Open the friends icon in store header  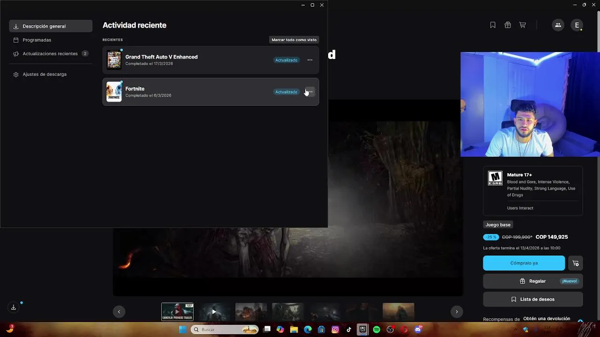click(558, 25)
